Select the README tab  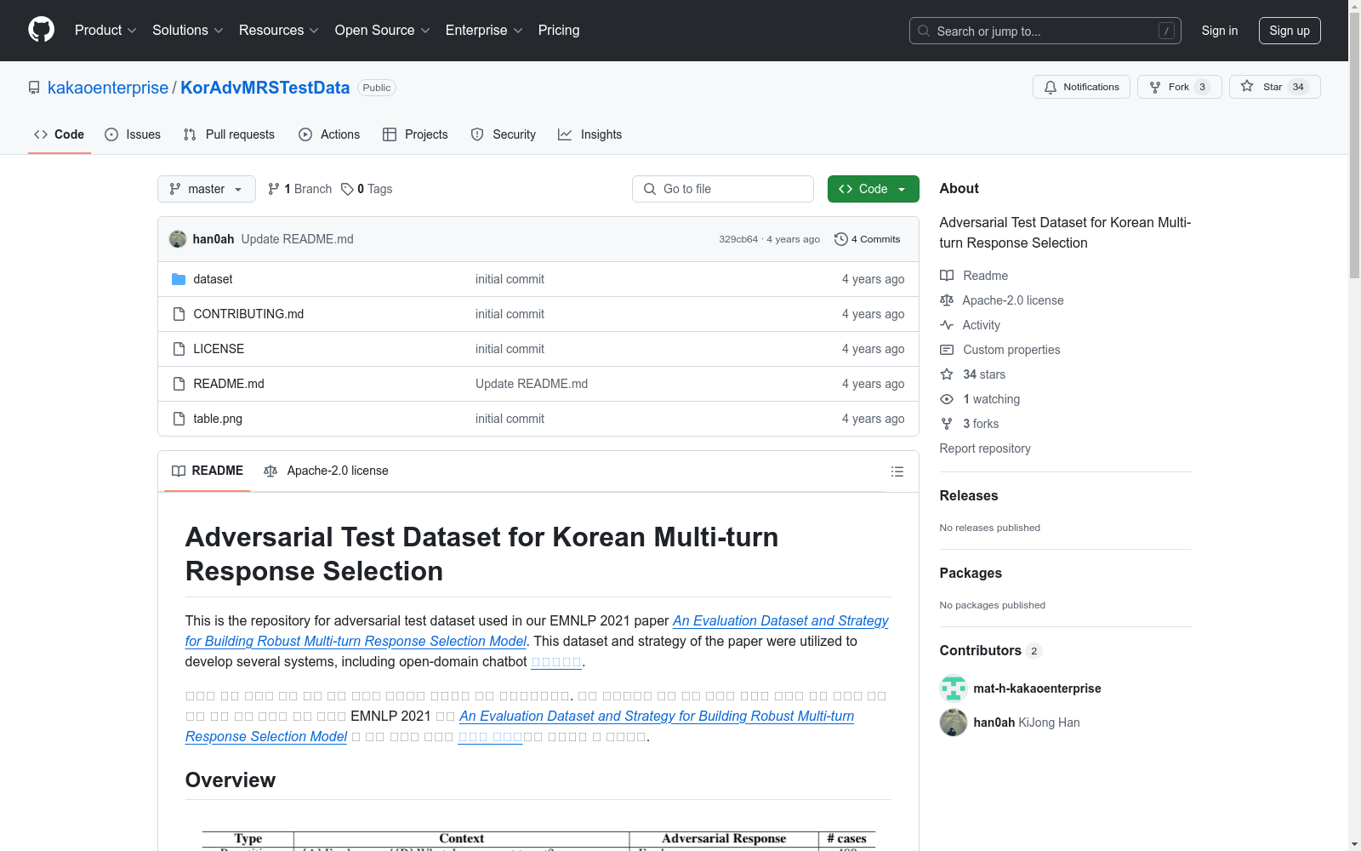(x=208, y=471)
